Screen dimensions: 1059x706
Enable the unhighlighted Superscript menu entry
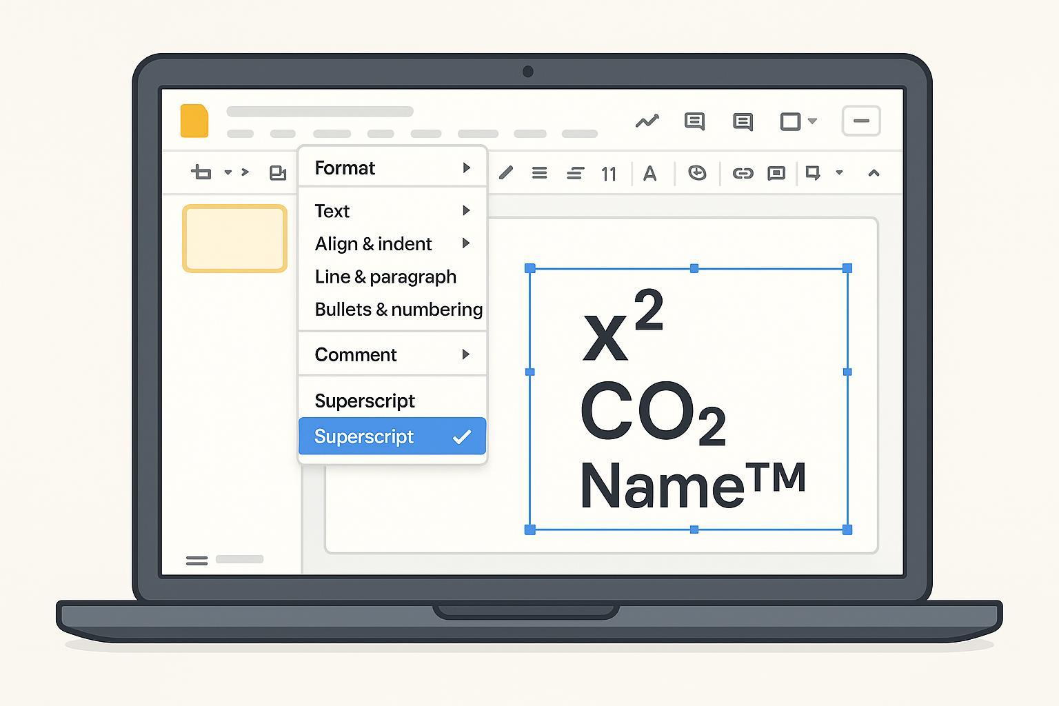(x=365, y=401)
